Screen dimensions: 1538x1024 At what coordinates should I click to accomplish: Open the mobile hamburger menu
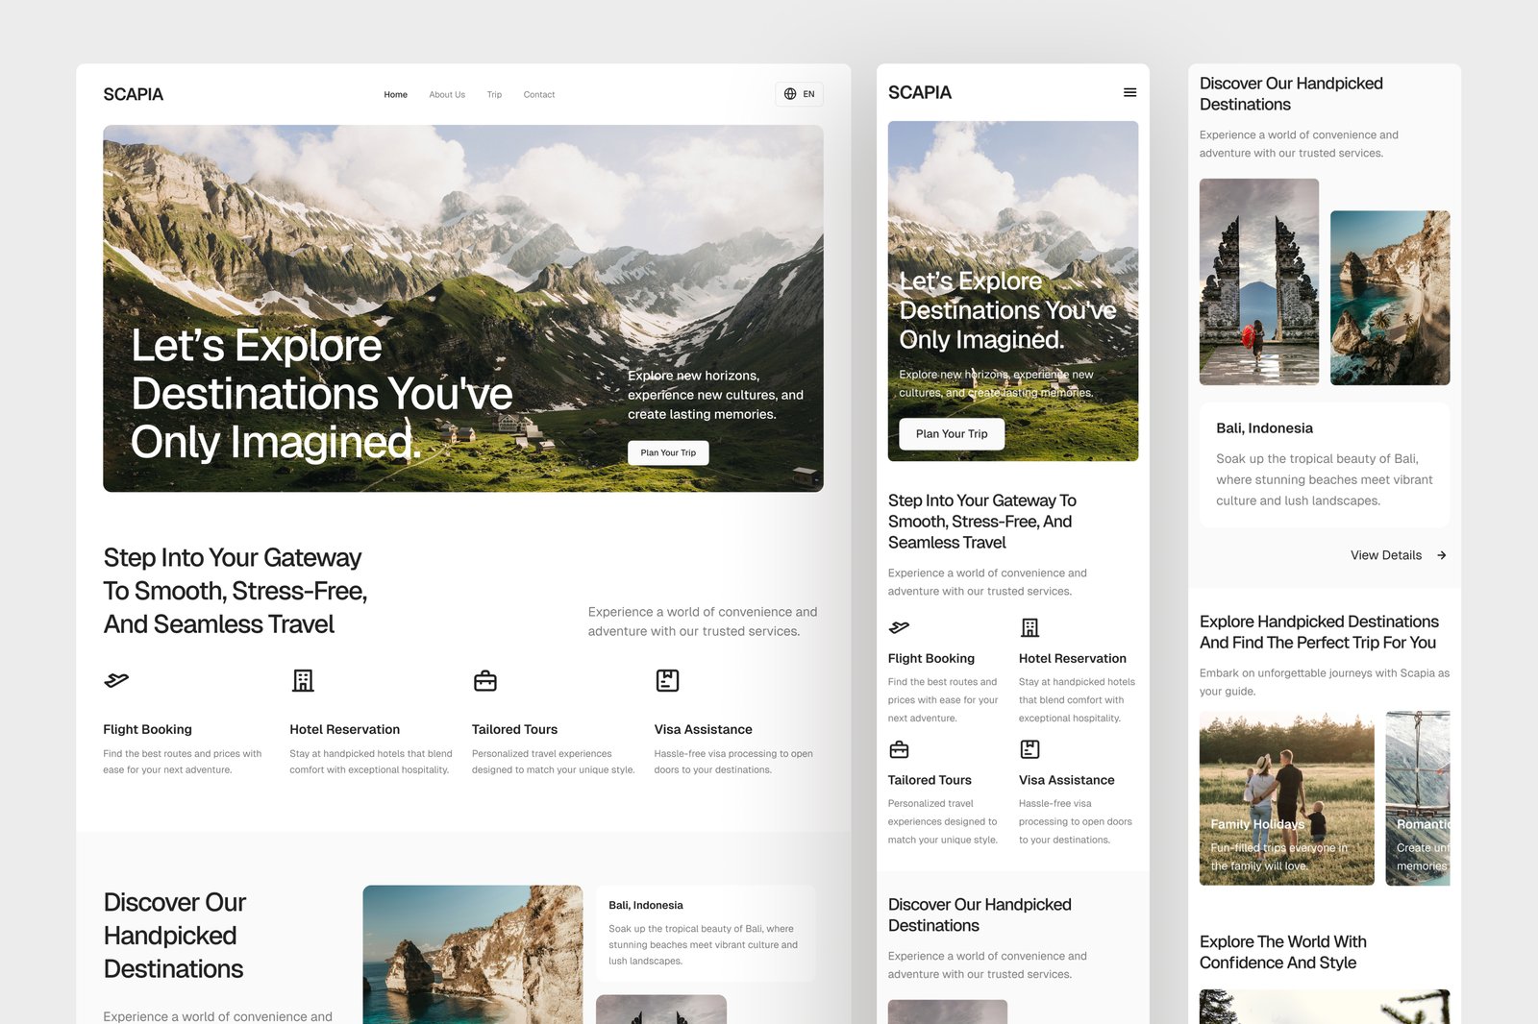[1129, 92]
